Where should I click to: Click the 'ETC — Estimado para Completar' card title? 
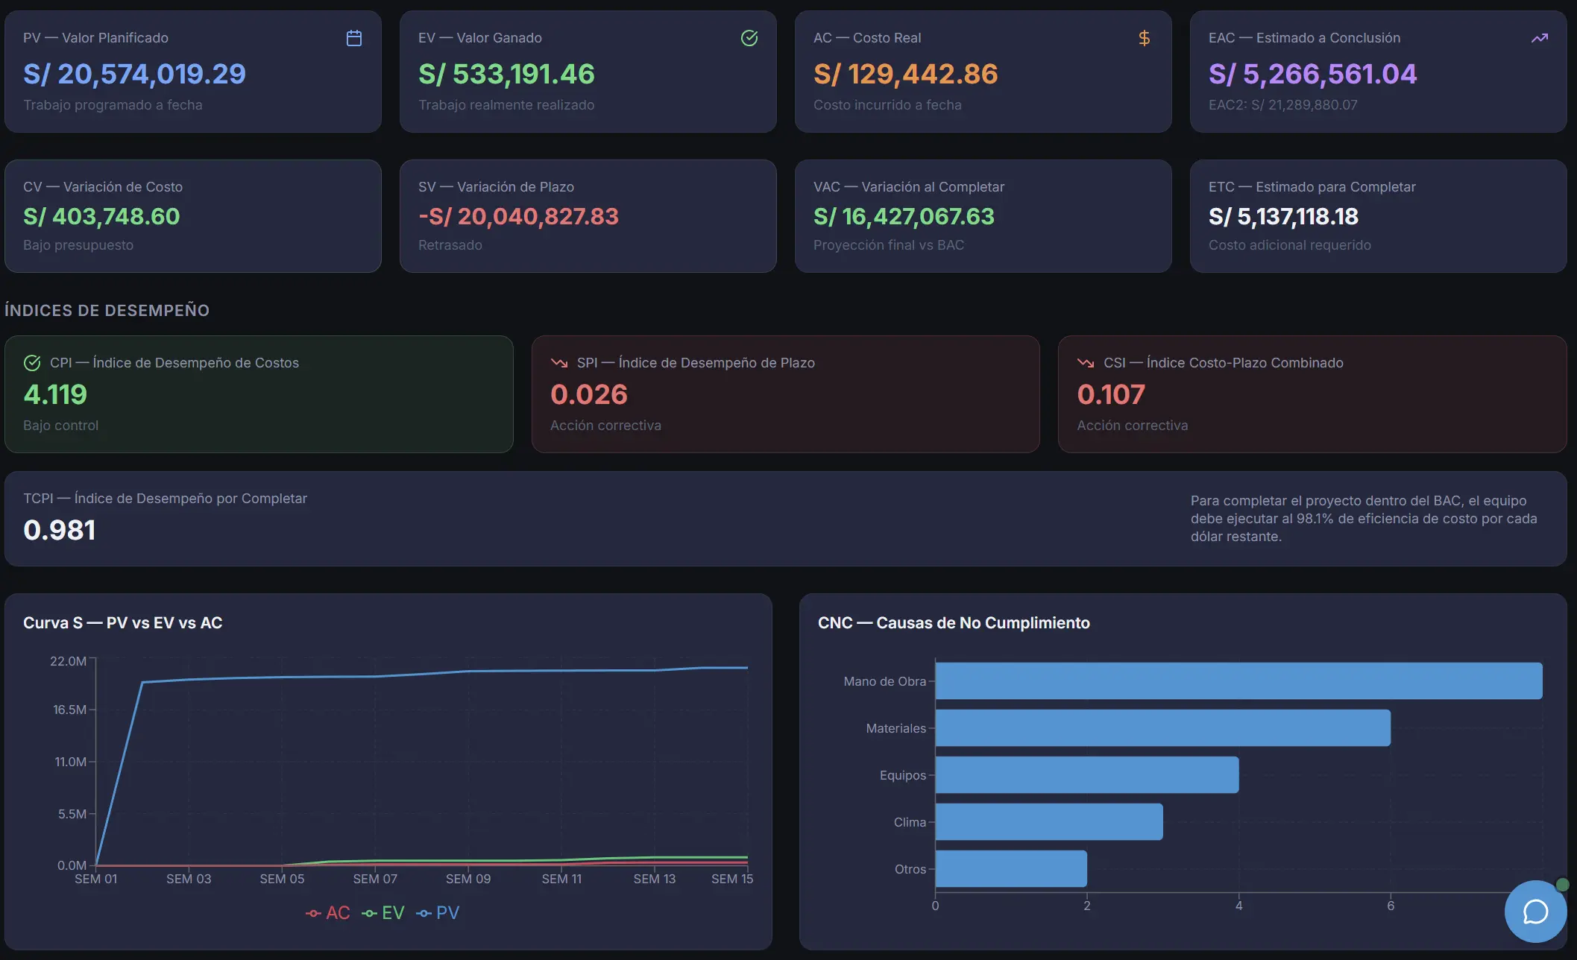(1312, 187)
